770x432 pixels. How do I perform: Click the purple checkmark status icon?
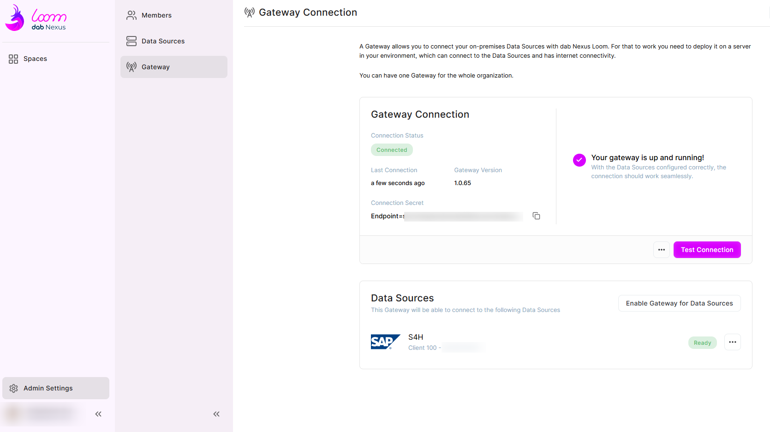click(x=579, y=160)
